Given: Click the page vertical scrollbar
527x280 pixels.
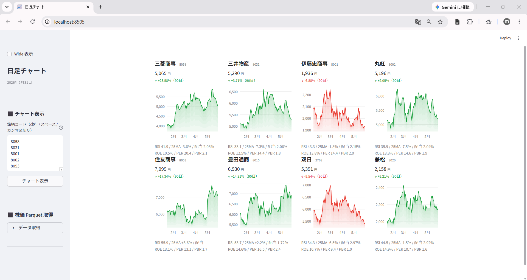Looking at the screenshot, I should [x=525, y=155].
